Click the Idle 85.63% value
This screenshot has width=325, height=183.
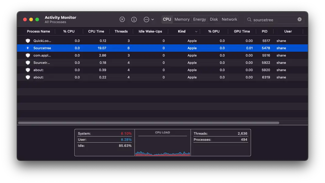(125, 146)
